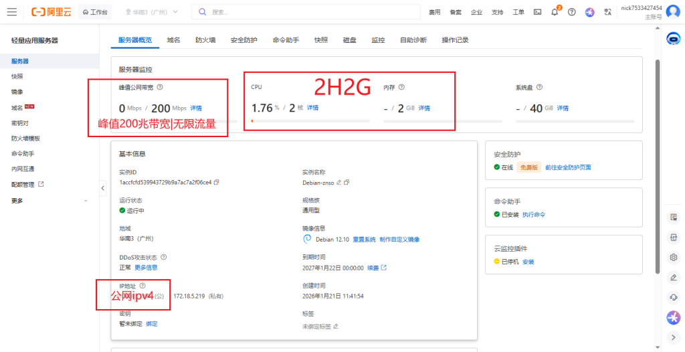
Task: Edit instance name Debian-znso with the pencil icon
Action: point(339,182)
